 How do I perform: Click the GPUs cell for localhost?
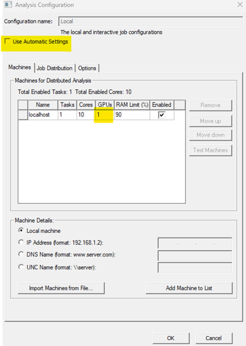click(x=105, y=115)
